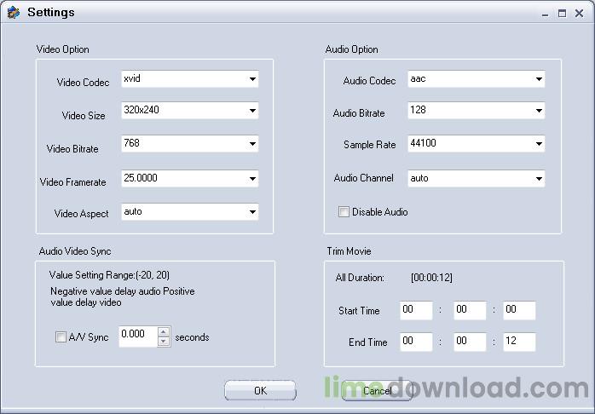This screenshot has width=595, height=414.
Task: Expand the Audio Bitrate combo box
Action: [x=477, y=111]
